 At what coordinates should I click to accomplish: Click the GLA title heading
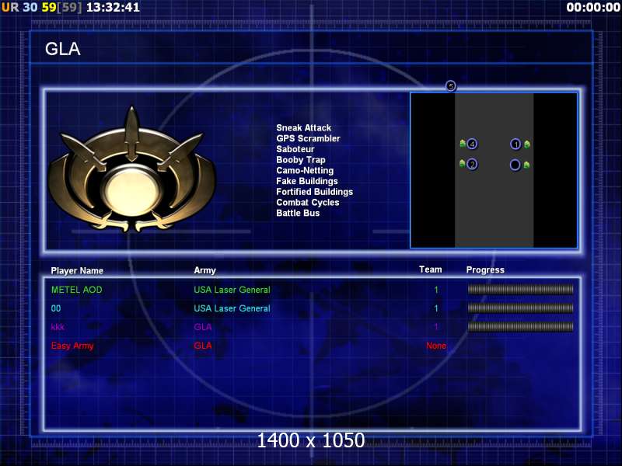pos(63,50)
